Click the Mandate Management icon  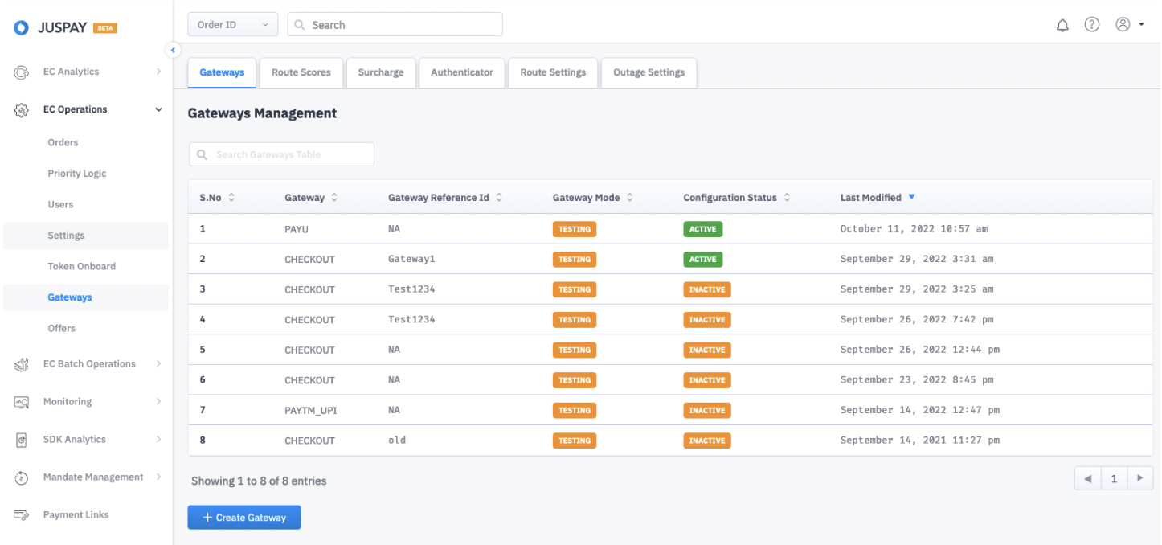tap(22, 477)
